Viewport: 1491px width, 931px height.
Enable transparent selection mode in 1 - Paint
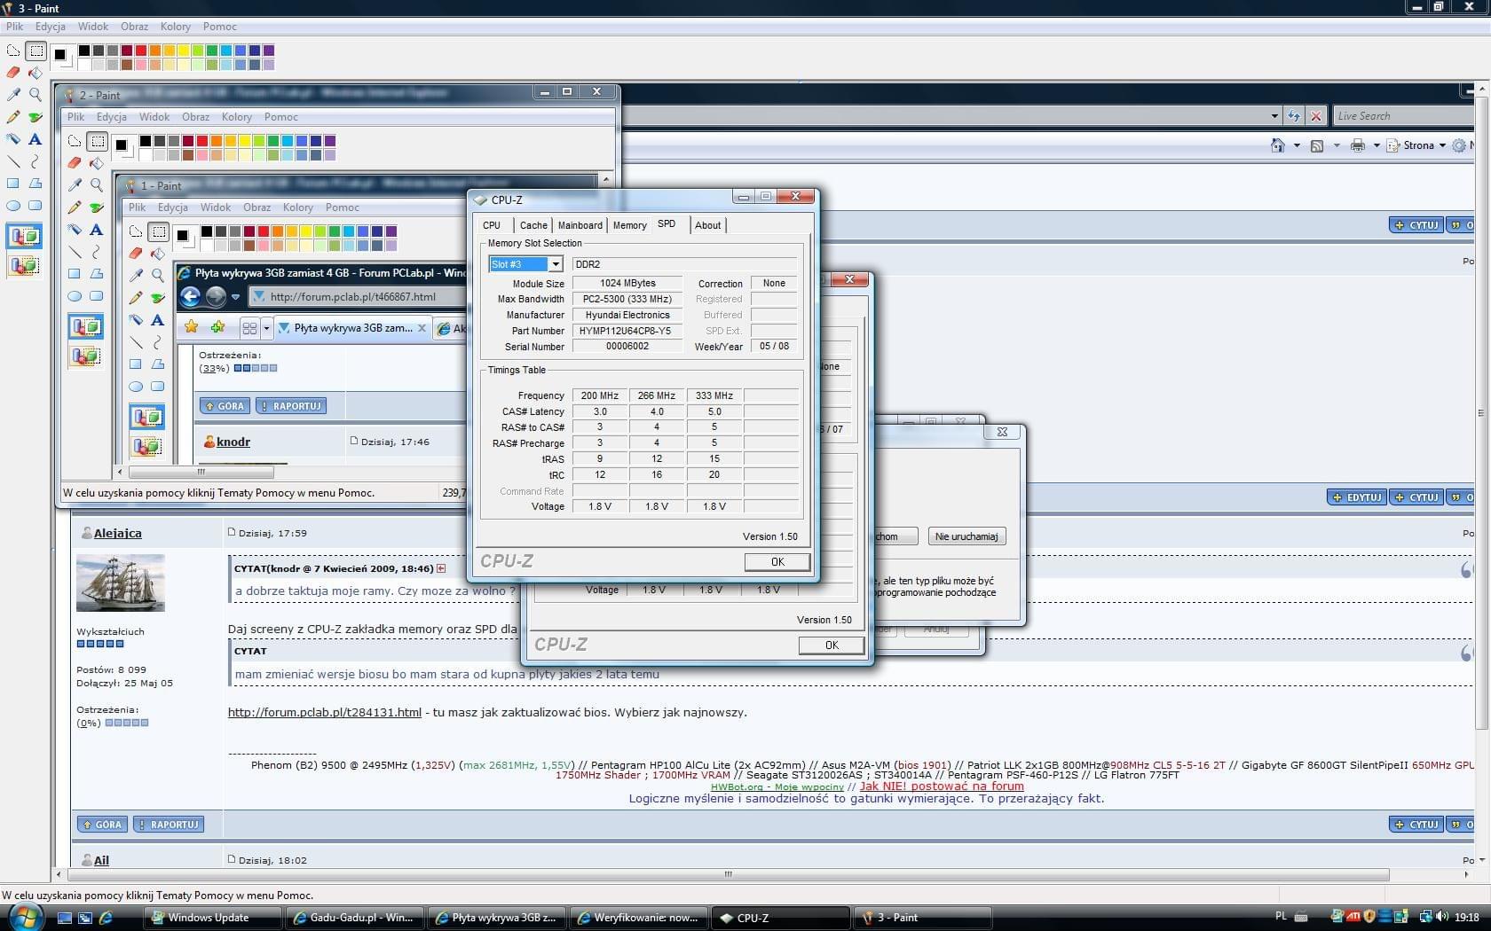point(147,445)
